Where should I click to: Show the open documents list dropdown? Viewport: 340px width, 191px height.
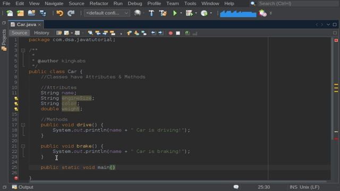(328, 24)
